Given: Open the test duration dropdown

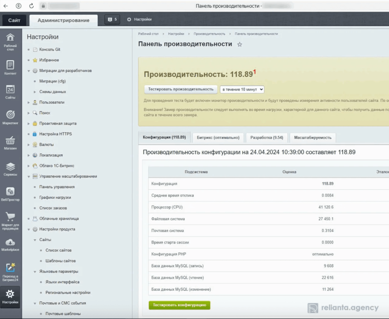Looking at the screenshot, I should click(242, 89).
